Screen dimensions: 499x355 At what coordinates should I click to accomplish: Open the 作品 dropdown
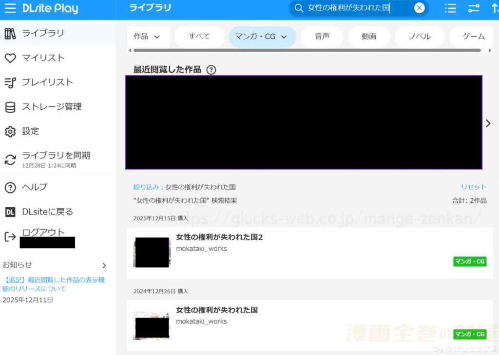148,36
